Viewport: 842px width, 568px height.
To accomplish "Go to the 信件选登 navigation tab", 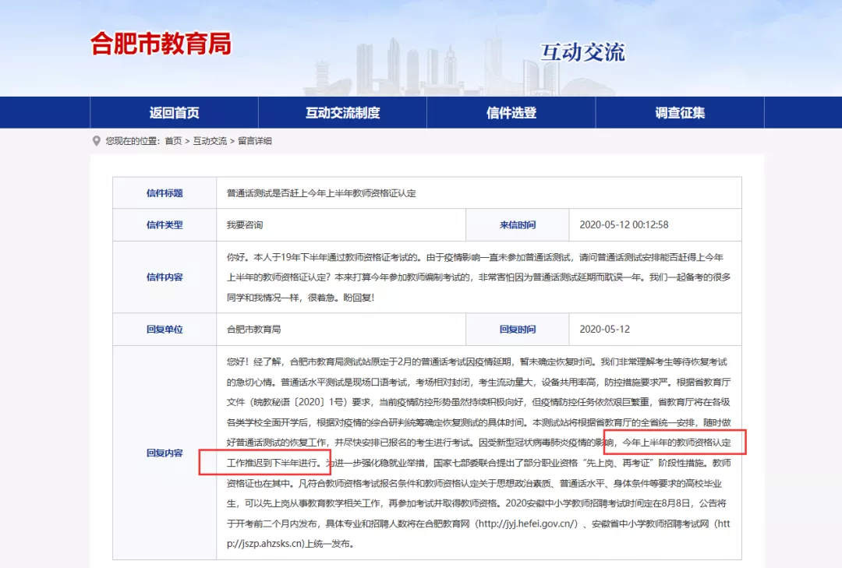I will [511, 113].
